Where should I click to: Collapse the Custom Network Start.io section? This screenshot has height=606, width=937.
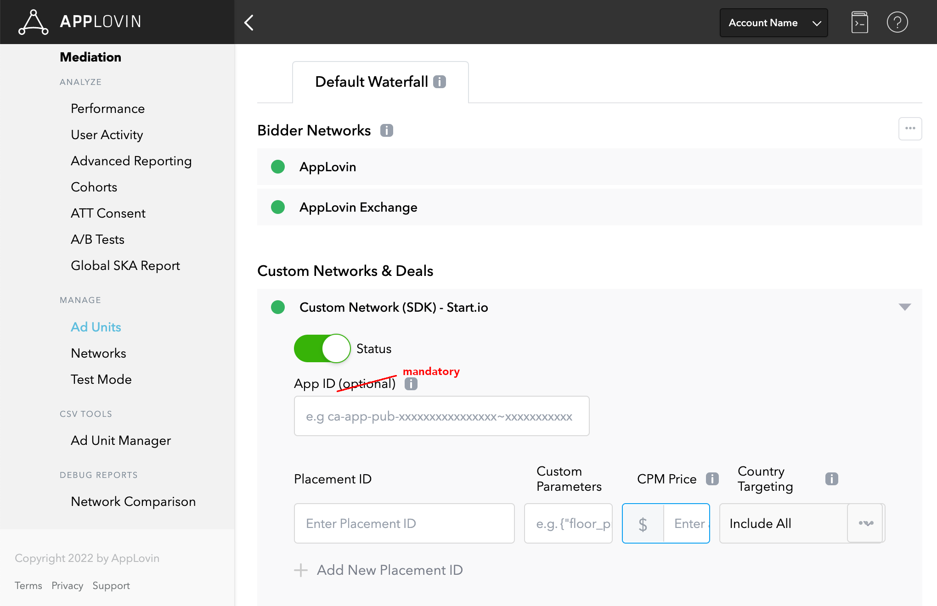[905, 307]
